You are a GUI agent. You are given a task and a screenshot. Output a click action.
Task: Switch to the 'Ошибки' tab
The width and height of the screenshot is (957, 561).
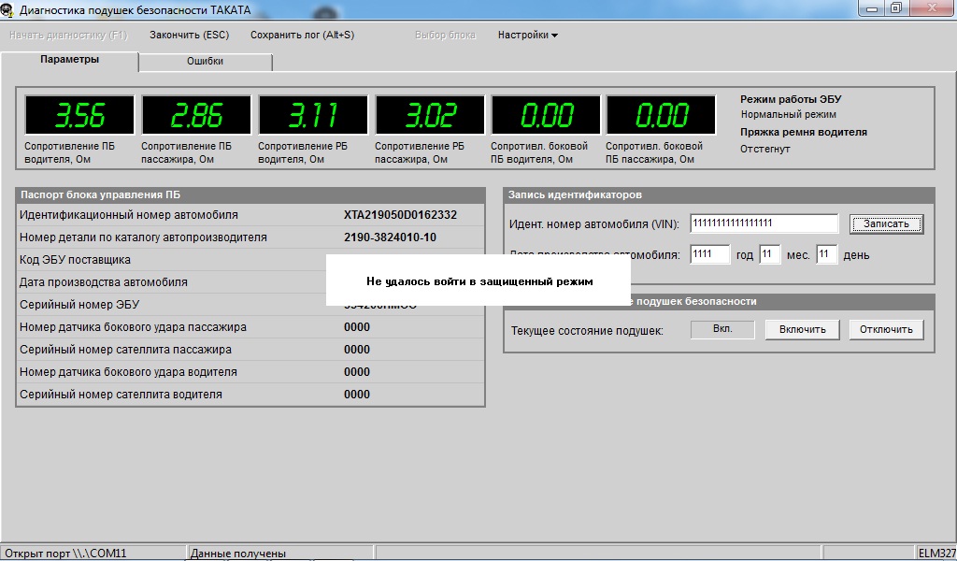pos(205,61)
